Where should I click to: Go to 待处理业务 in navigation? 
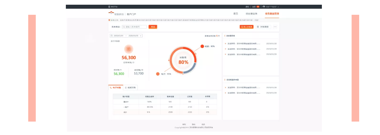point(251,14)
